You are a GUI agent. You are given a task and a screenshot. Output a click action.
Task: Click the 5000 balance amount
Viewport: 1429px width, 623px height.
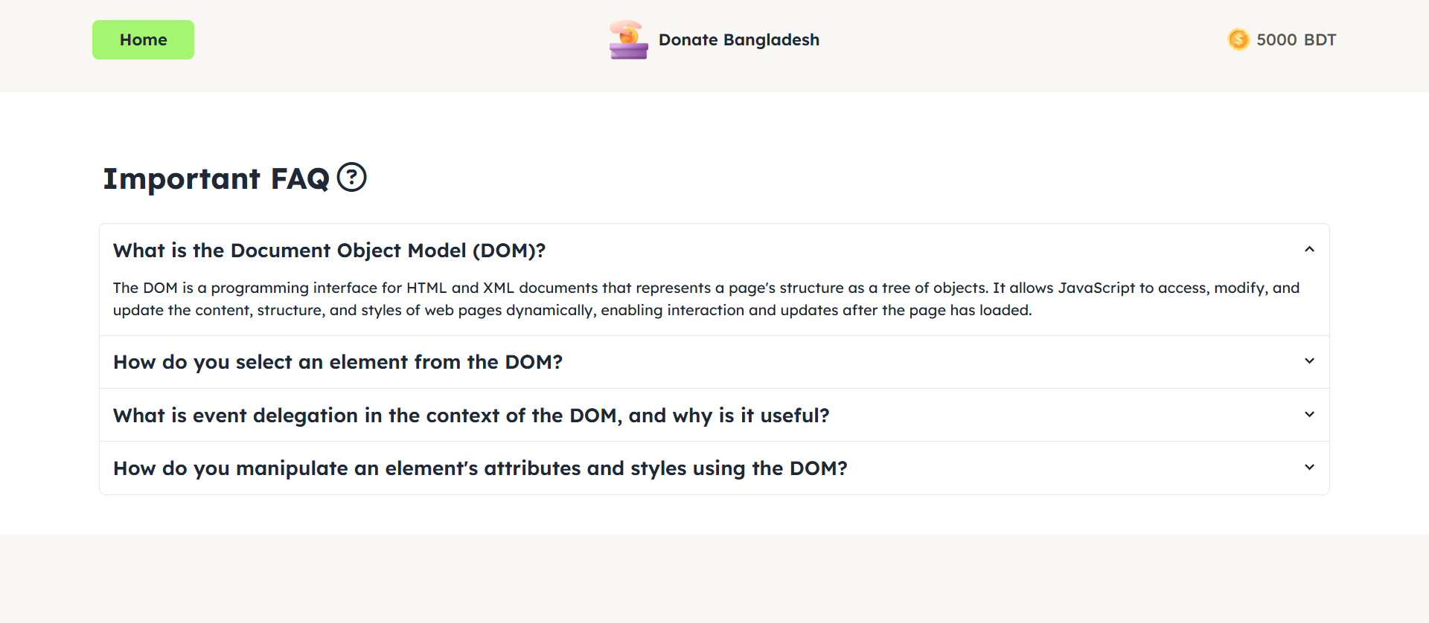[x=1276, y=40]
